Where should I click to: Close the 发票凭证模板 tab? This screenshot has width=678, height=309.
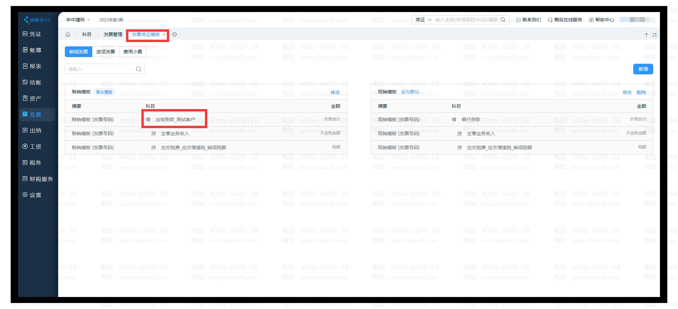pyautogui.click(x=164, y=34)
